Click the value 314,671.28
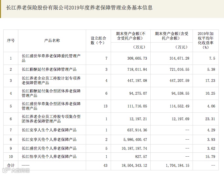The image size is (224, 175). pyautogui.click(x=179, y=58)
